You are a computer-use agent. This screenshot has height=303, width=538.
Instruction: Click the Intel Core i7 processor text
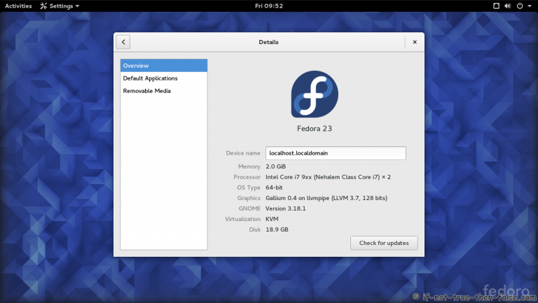click(x=328, y=177)
